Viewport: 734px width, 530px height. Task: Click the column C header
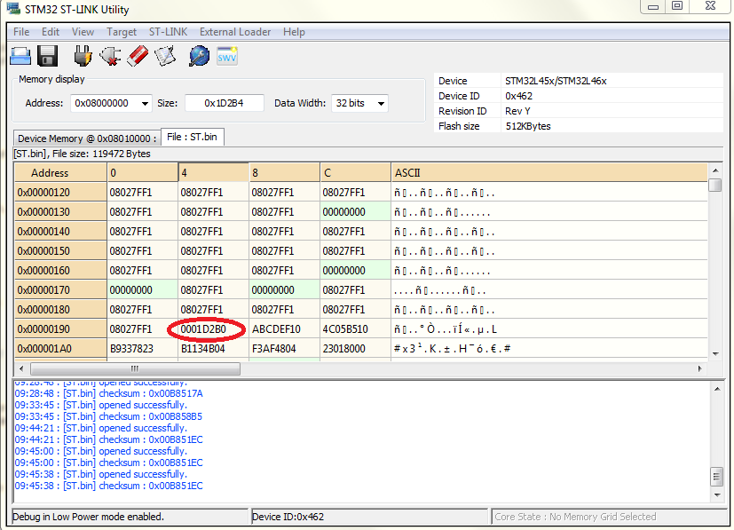355,173
